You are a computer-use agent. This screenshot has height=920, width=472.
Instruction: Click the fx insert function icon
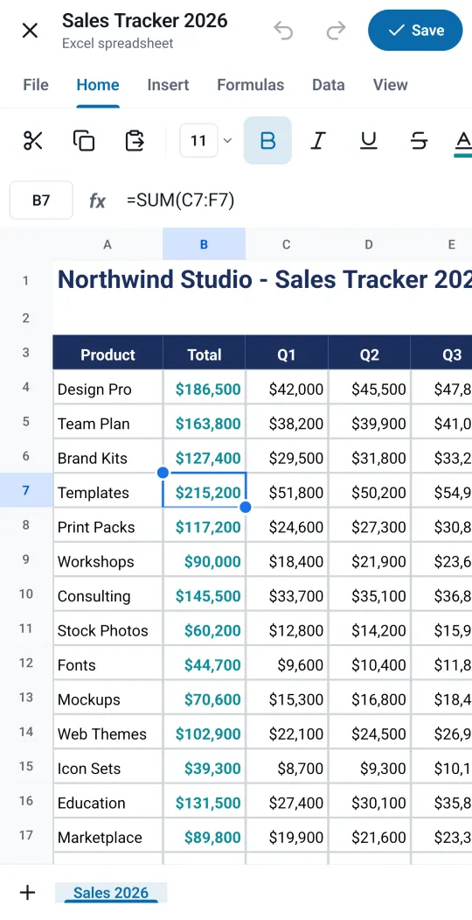pos(97,200)
